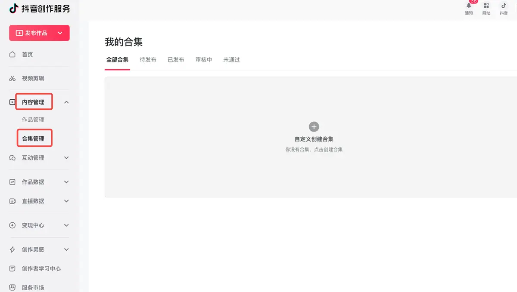Expand the 作品数据 chevron
The image size is (517, 292).
(x=66, y=182)
